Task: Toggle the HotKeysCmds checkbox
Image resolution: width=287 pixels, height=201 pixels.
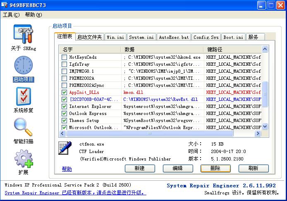Action: coord(64,57)
